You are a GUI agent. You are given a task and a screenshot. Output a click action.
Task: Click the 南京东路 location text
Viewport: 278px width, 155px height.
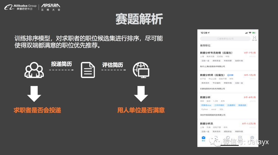pos(211,57)
